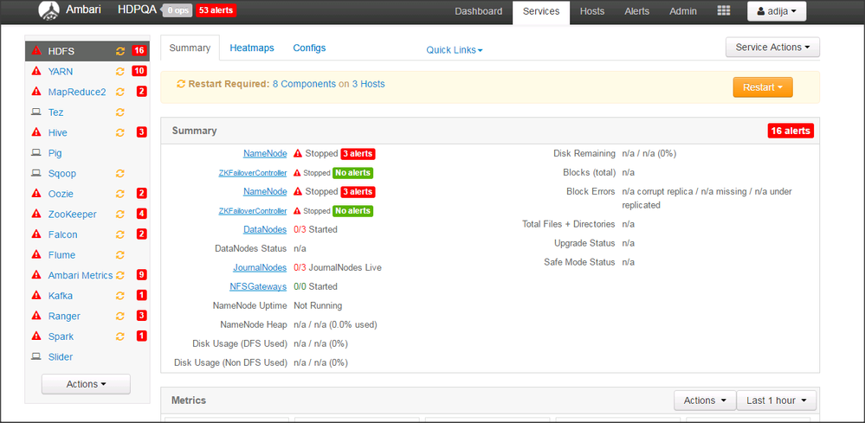Open the JournalNodes link
This screenshot has height=423, width=865.
point(260,267)
